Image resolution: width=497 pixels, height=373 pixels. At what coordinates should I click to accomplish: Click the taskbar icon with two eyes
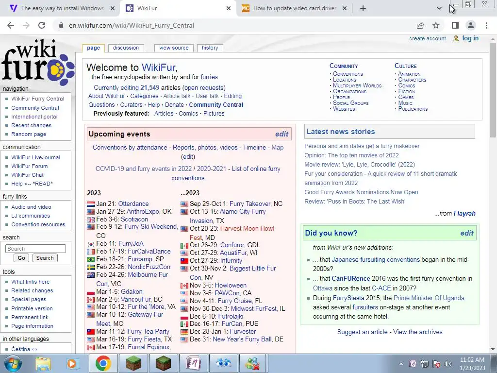coord(224,363)
